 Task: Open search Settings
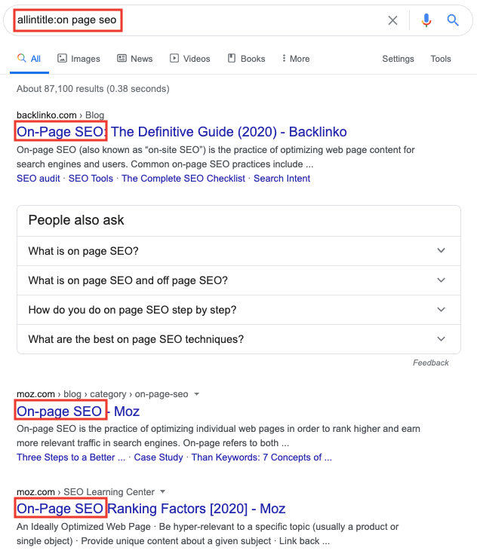tap(398, 59)
